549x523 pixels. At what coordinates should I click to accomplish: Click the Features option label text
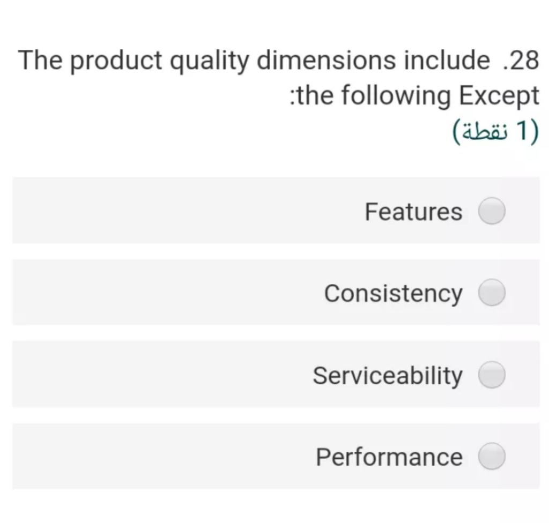[x=413, y=211]
